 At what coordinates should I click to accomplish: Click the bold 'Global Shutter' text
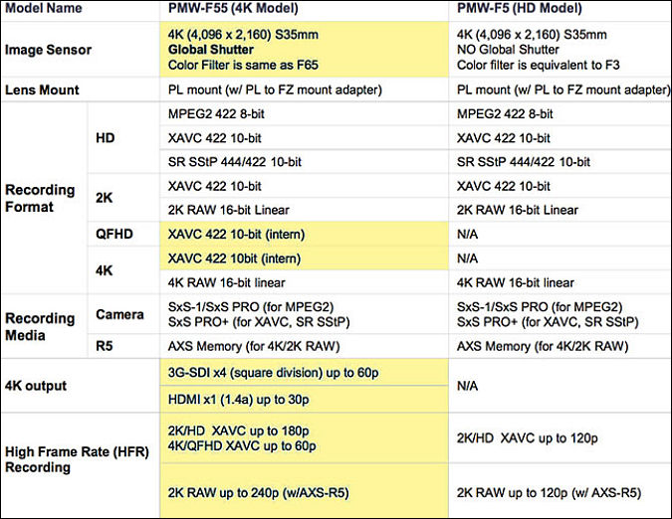211,50
